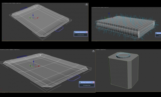Select the cyan lid ring on the jar model
161x97 pixels.
click(x=123, y=55)
